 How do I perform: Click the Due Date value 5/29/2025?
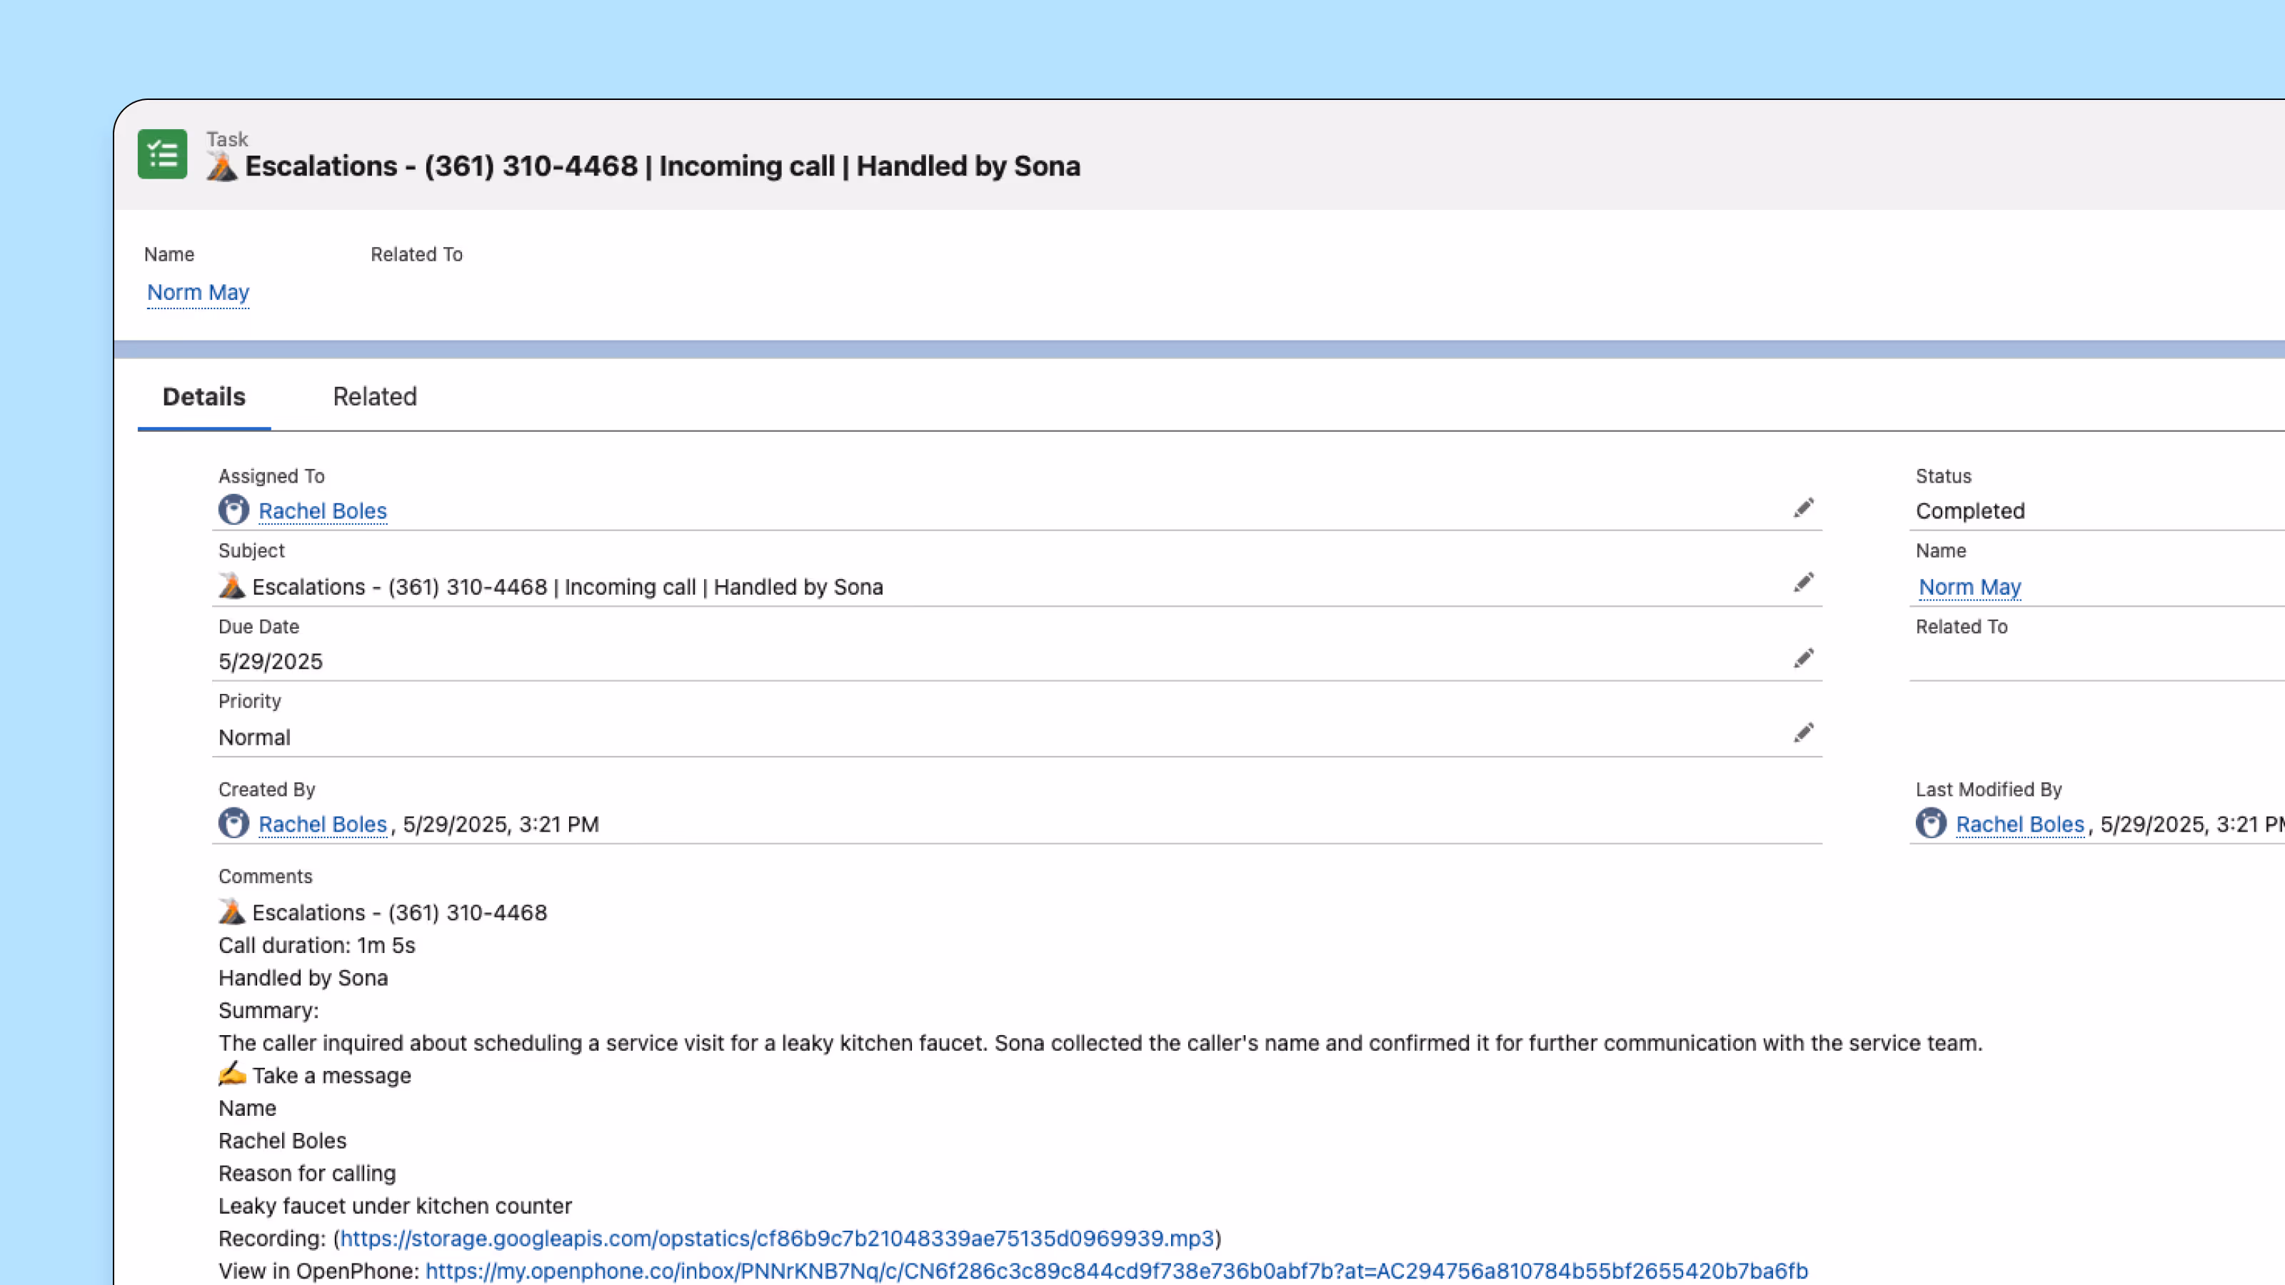[x=271, y=662]
